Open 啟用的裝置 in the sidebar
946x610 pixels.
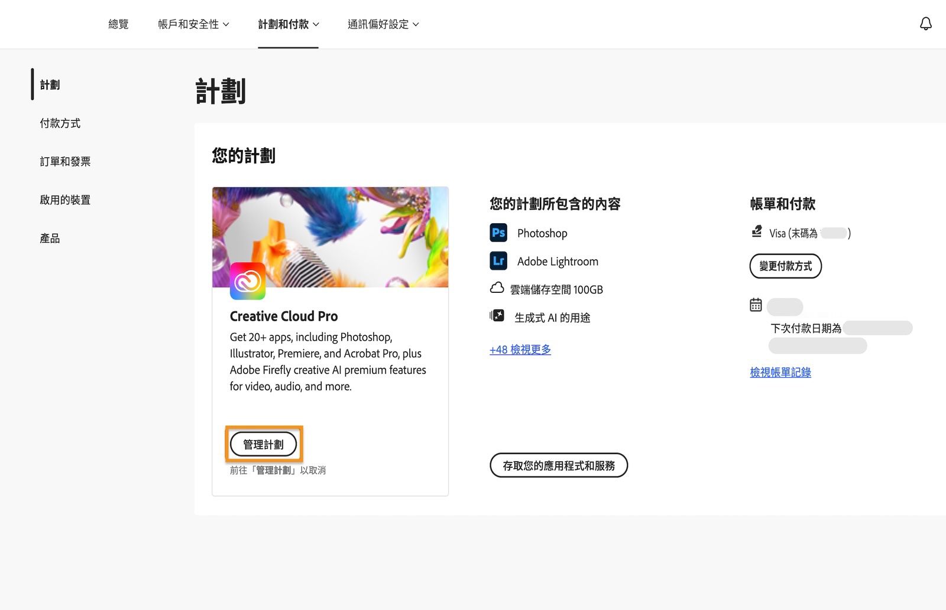65,200
